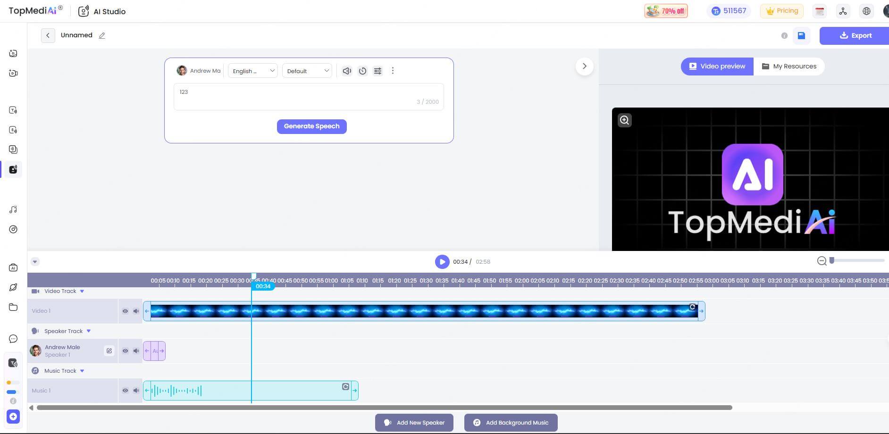Viewport: 889px width, 434px height.
Task: Open the 70% off promotion banner
Action: pyautogui.click(x=666, y=11)
